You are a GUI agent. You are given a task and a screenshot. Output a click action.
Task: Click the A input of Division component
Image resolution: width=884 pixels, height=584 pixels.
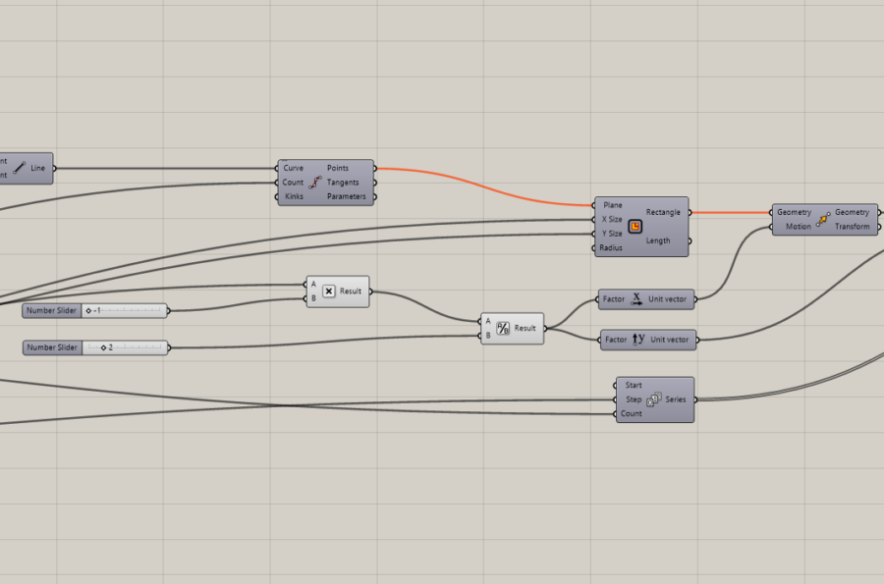488,321
